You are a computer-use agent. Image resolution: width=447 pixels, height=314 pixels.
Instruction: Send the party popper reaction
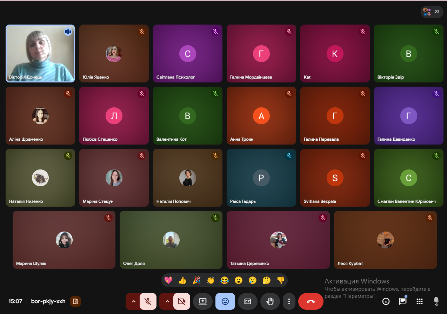[x=196, y=280]
